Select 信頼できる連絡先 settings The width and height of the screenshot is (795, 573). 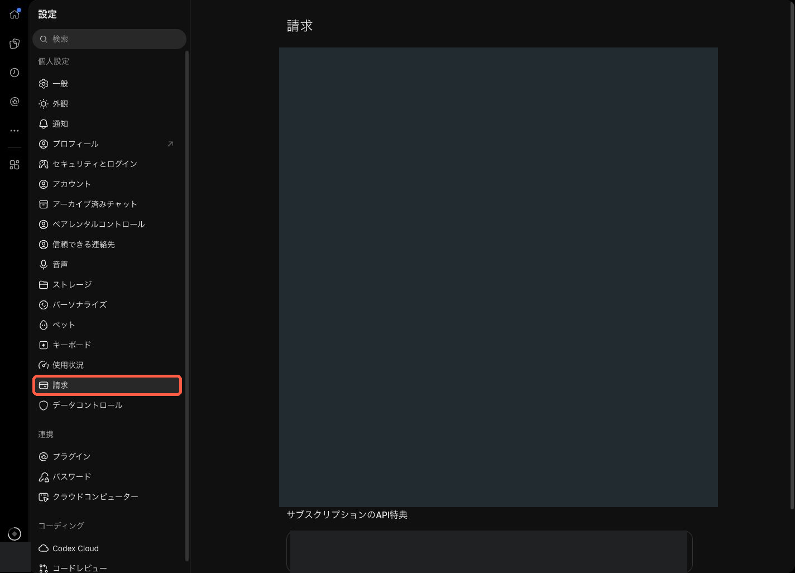coord(107,245)
